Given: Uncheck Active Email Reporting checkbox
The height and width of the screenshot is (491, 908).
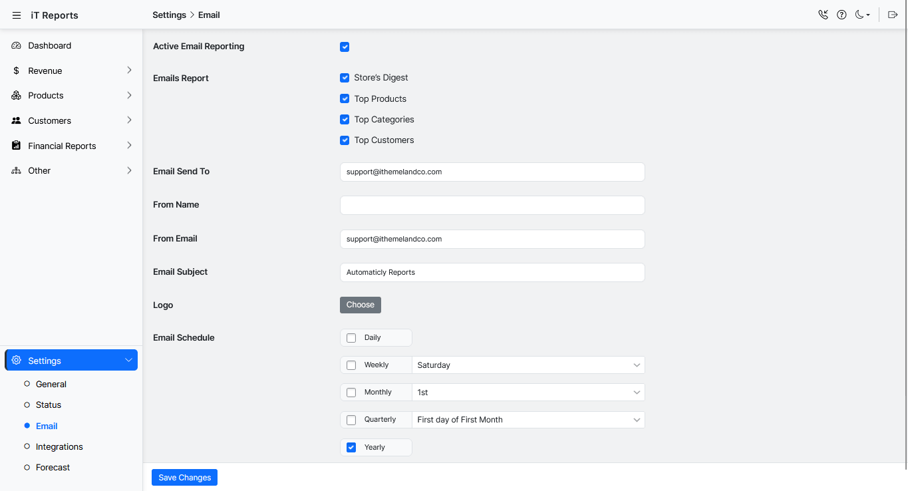Looking at the screenshot, I should 345,47.
